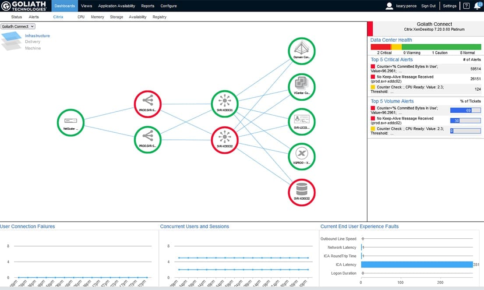Click the SVR-XDDC01 delivery controller icon
The image size is (484, 290).
(225, 104)
